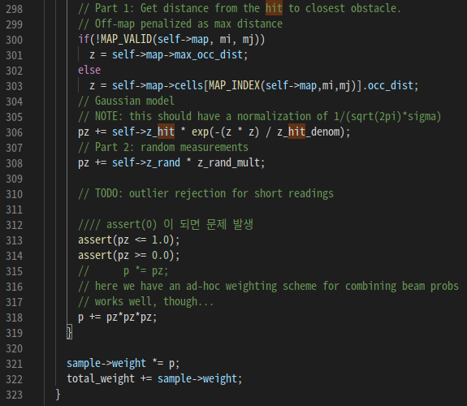Click total_weight on line 322
467x406 pixels.
[x=101, y=379]
